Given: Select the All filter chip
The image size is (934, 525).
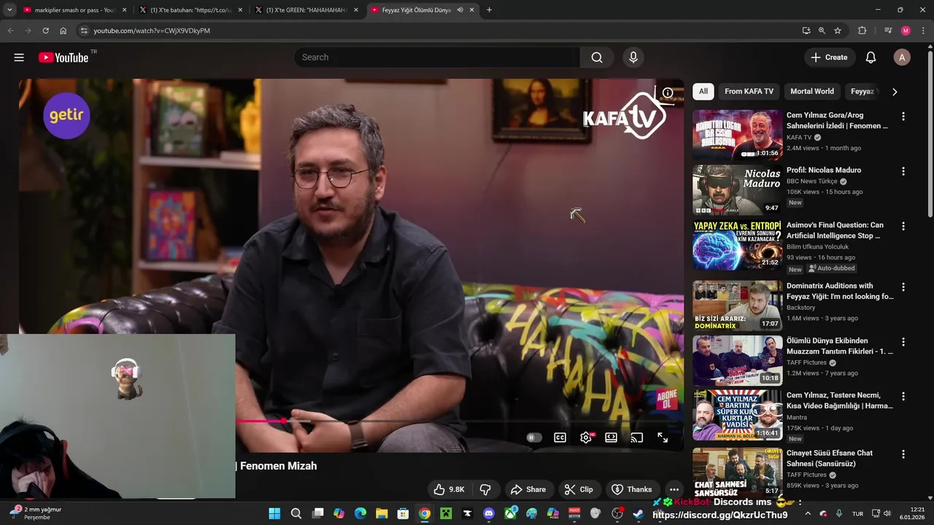Looking at the screenshot, I should point(703,91).
